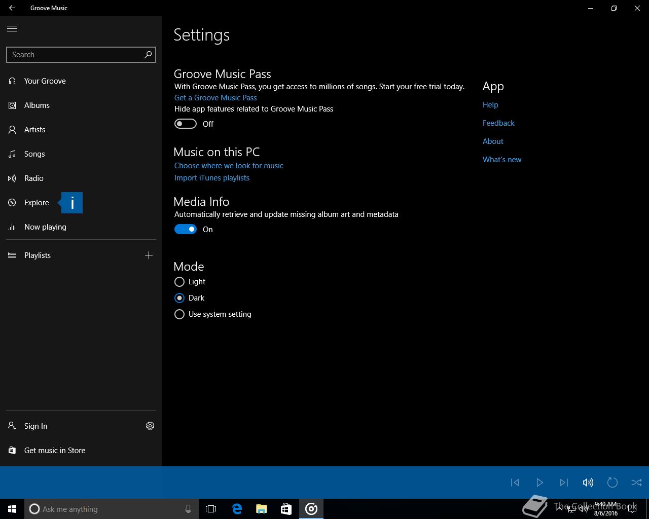Launch Microsoft Edge from the taskbar
Viewport: 649px width, 519px height.
coord(236,509)
